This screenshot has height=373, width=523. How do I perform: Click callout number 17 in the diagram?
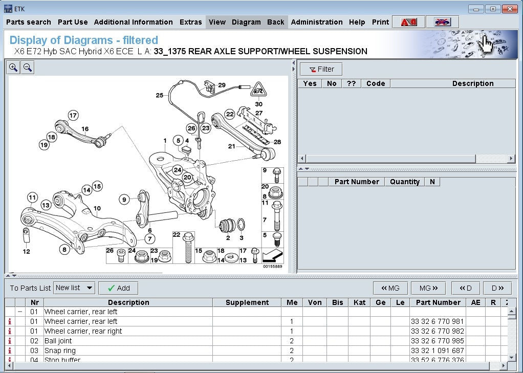tap(73, 116)
